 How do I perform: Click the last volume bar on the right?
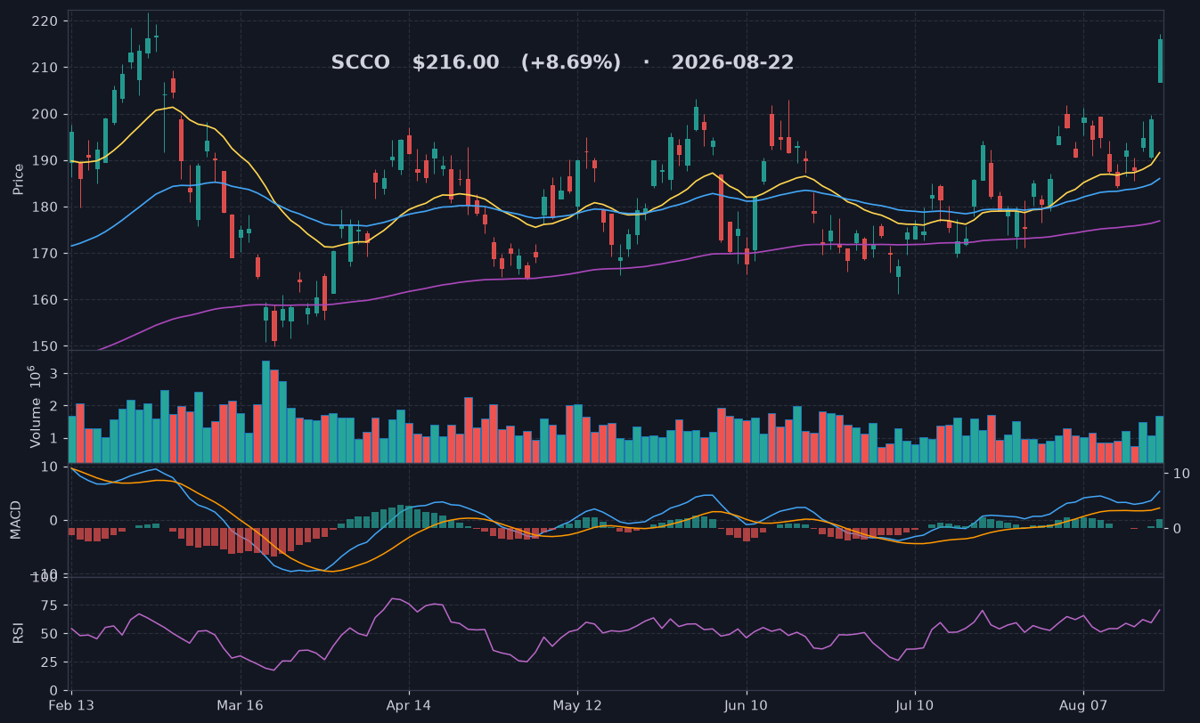[1160, 440]
